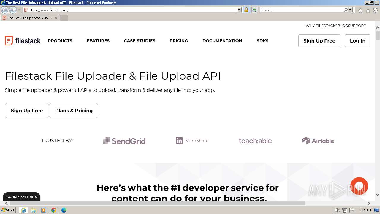Image resolution: width=380 pixels, height=214 pixels.
Task: Click the Plans & Pricing button
Action: [x=74, y=111]
